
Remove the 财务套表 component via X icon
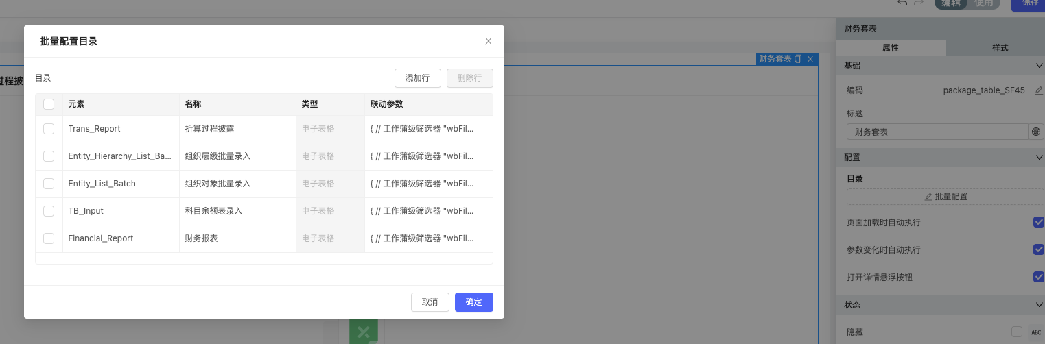coord(810,60)
